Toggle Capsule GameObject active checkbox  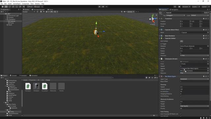click(164, 13)
